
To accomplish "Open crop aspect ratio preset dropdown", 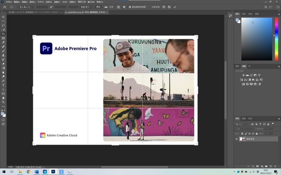I will [27, 7].
